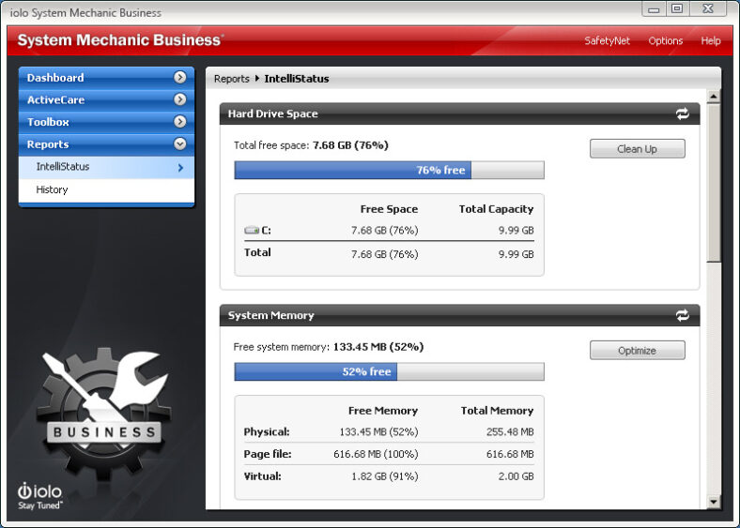Screen dimensions: 740x528
Task: Click the Total free space 7.68 GB text
Action: click(311, 145)
